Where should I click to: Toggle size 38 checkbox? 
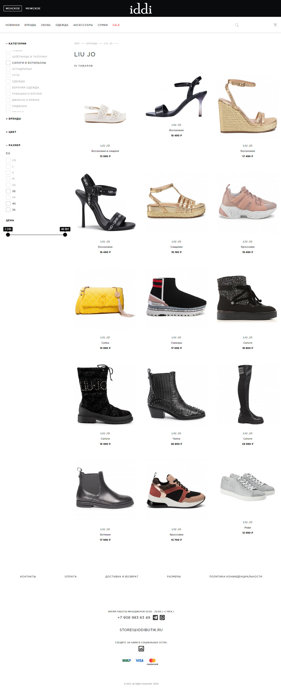pyautogui.click(x=8, y=191)
